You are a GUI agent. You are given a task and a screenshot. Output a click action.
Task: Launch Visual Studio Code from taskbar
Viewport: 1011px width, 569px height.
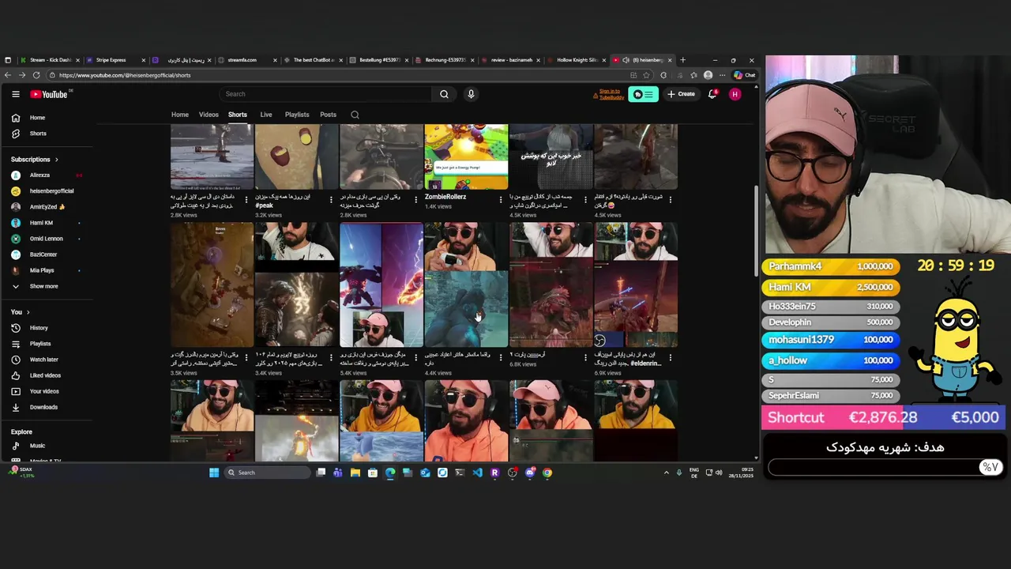477,473
